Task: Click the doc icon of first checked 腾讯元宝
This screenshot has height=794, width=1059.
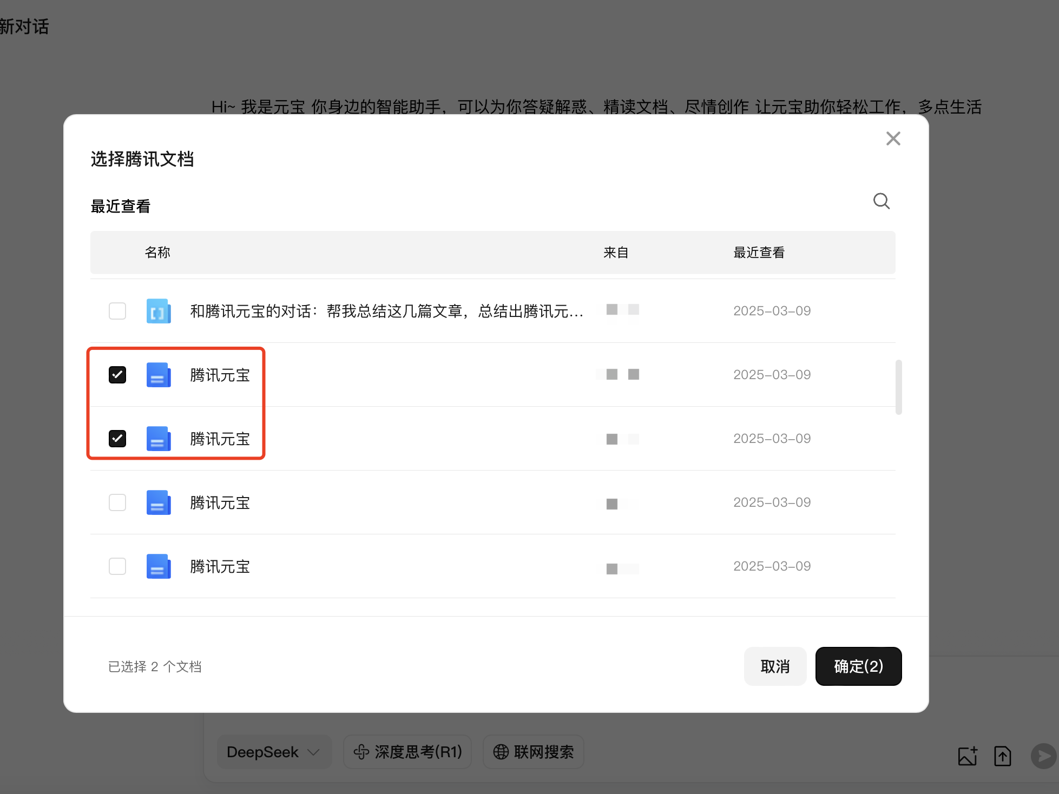Action: (159, 375)
